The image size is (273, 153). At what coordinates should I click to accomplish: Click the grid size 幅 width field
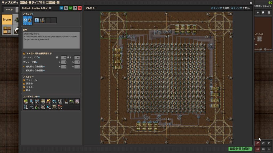click(x=64, y=57)
